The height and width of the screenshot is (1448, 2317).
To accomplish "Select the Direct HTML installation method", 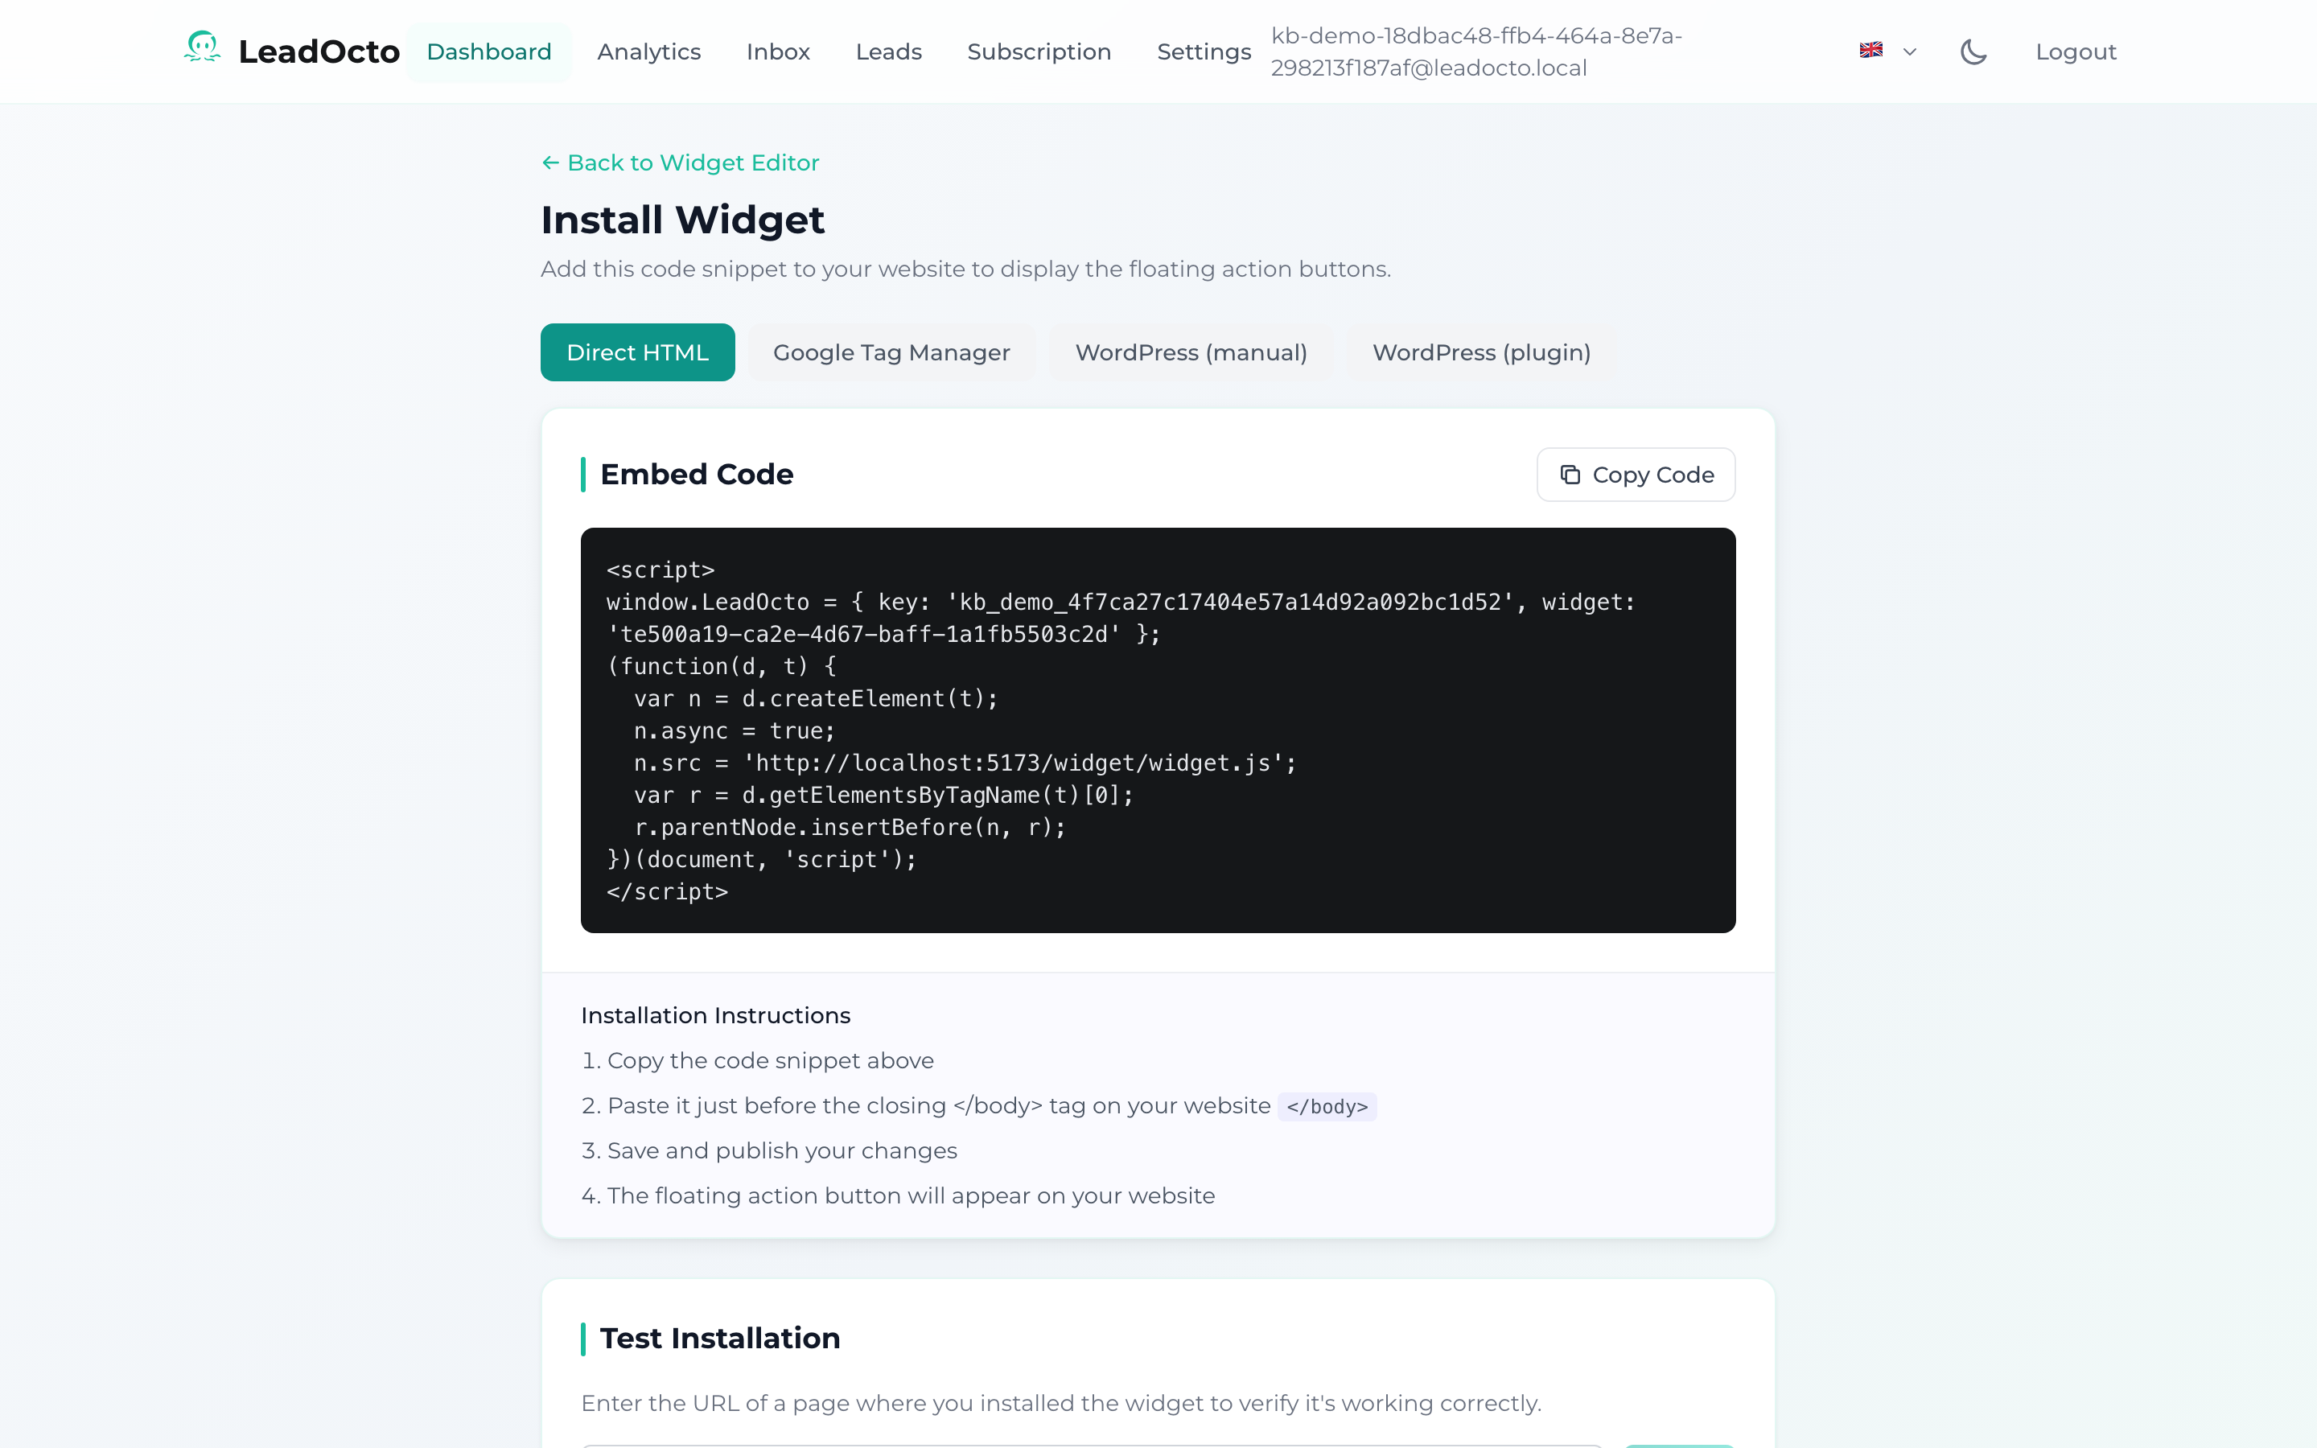I will [x=636, y=352].
